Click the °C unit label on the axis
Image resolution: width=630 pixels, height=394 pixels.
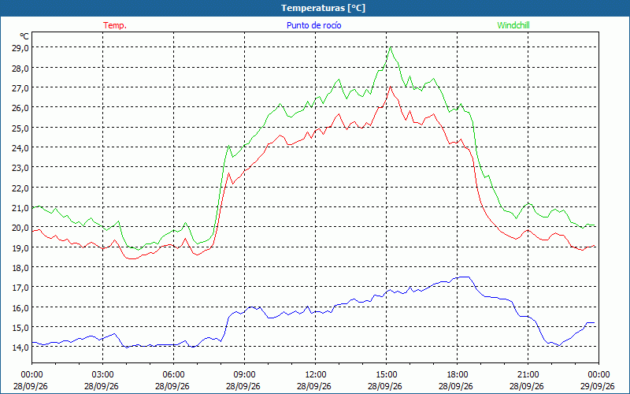coord(24,36)
